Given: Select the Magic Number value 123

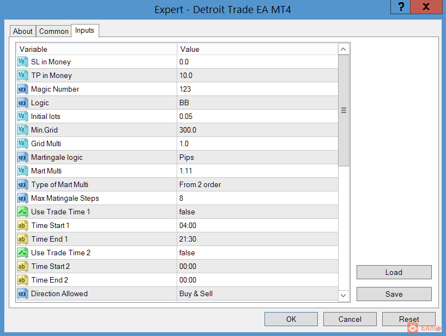Looking at the screenshot, I should click(x=258, y=89).
